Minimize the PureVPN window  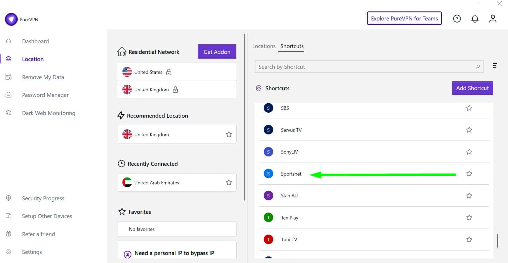point(481,3)
